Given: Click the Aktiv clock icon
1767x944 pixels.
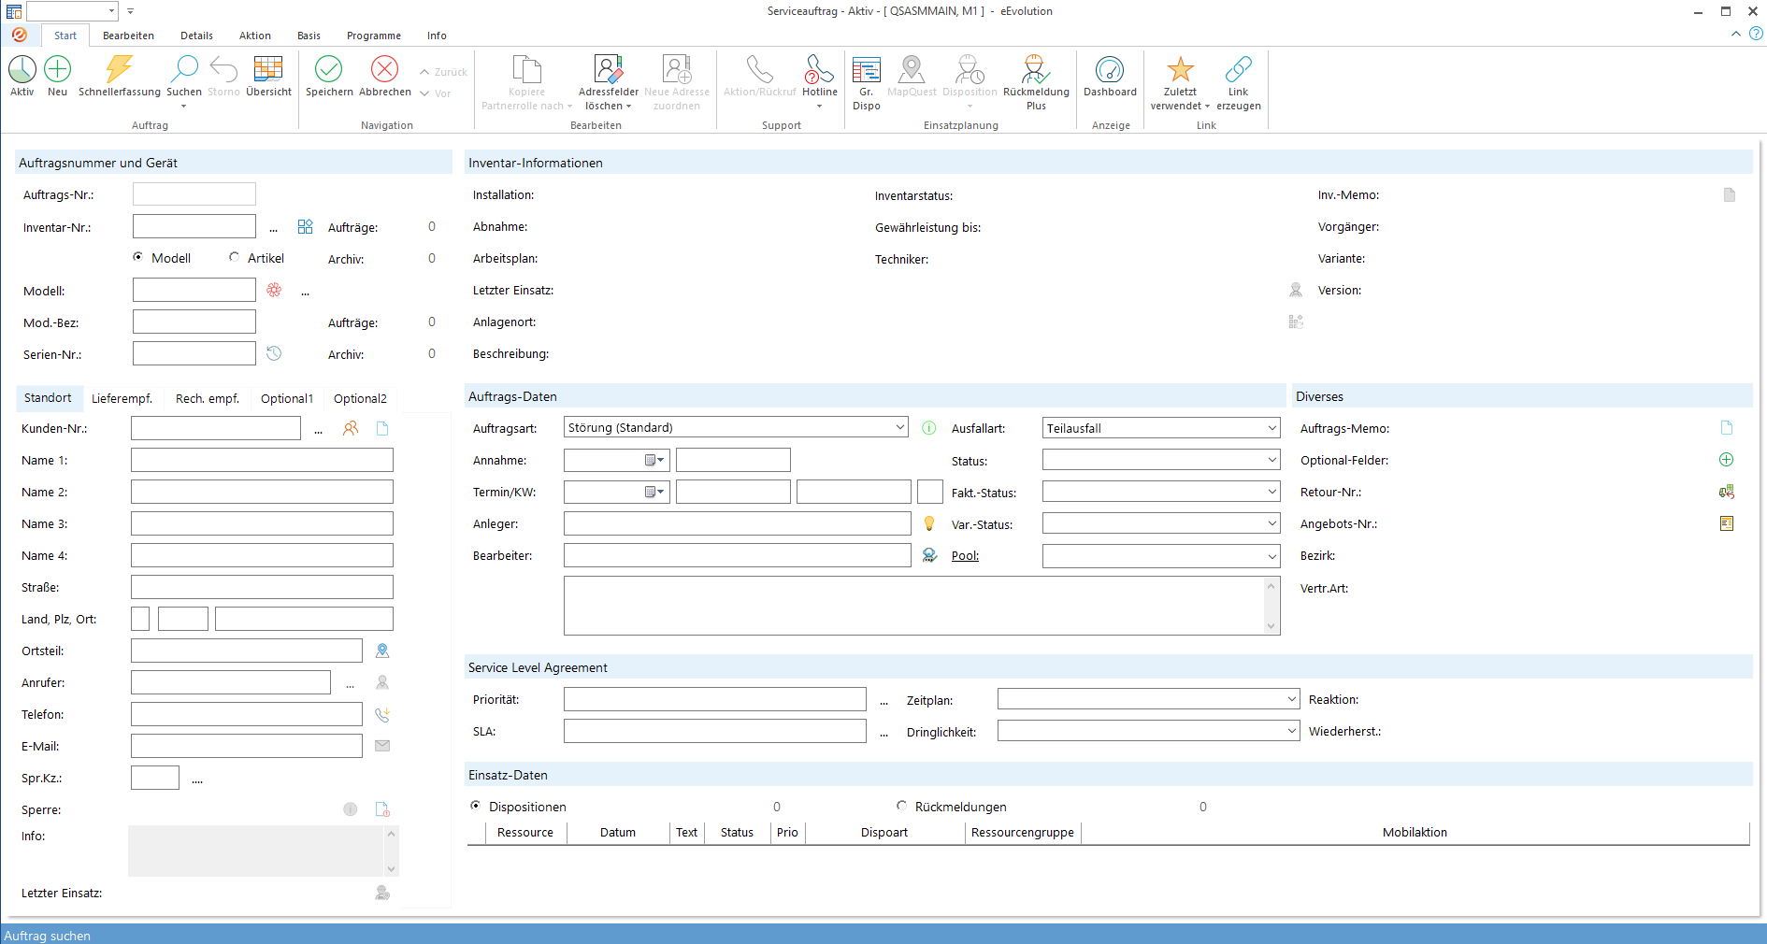Looking at the screenshot, I should [22, 69].
